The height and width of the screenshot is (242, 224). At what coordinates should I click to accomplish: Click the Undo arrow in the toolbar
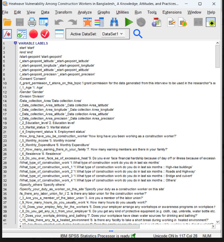pyautogui.click(x=59, y=22)
